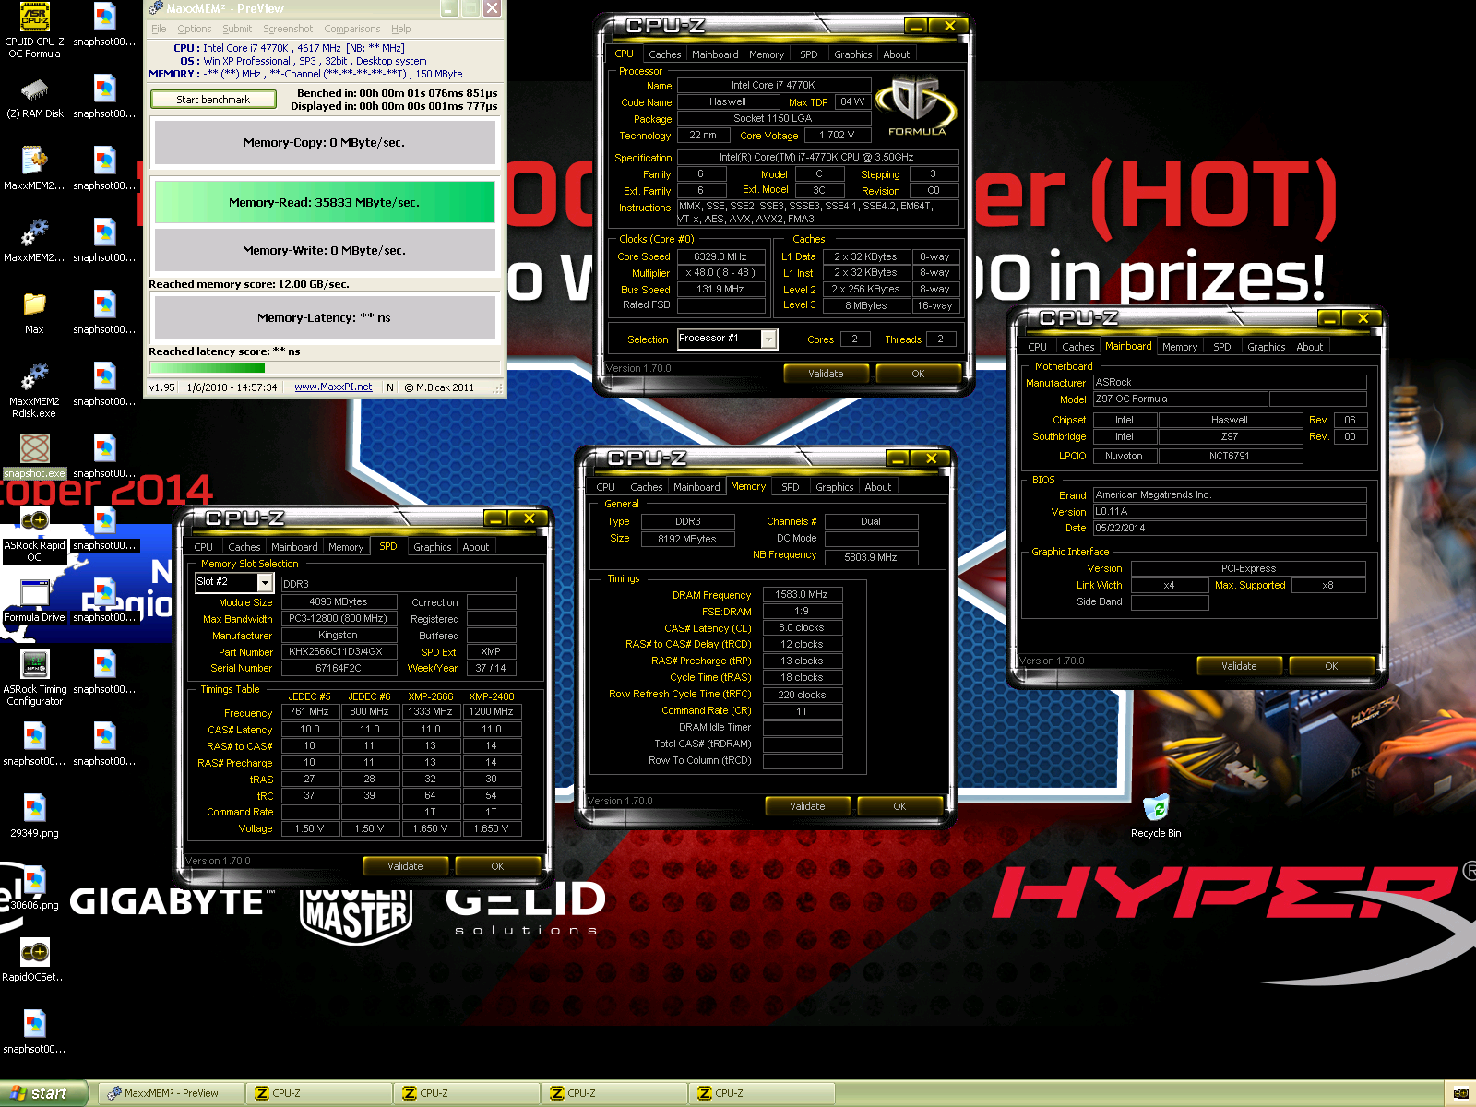Click the NB Frequency 5803.9 MHz value
The height and width of the screenshot is (1107, 1476).
(871, 557)
